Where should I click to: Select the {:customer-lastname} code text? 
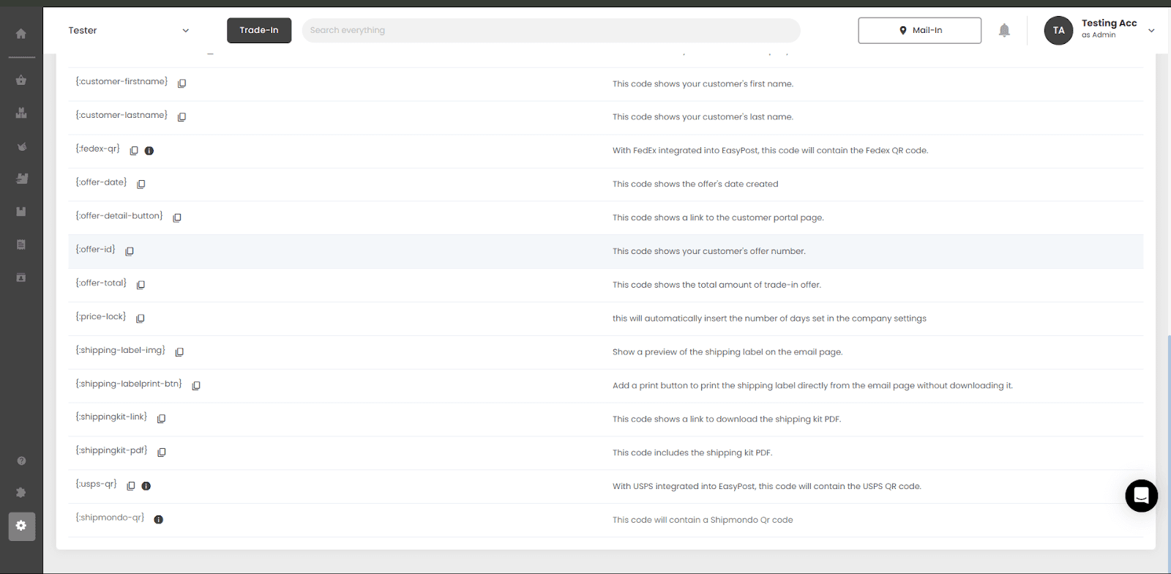[121, 115]
